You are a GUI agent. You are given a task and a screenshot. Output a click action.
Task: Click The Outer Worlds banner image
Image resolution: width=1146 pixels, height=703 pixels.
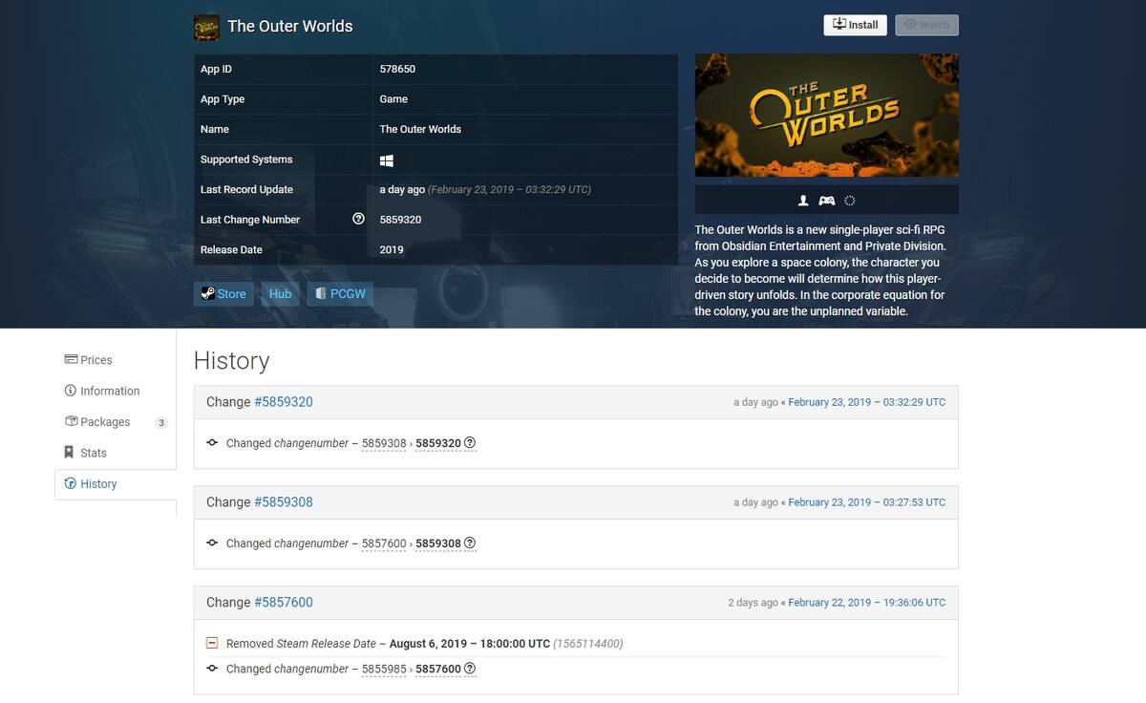827,115
